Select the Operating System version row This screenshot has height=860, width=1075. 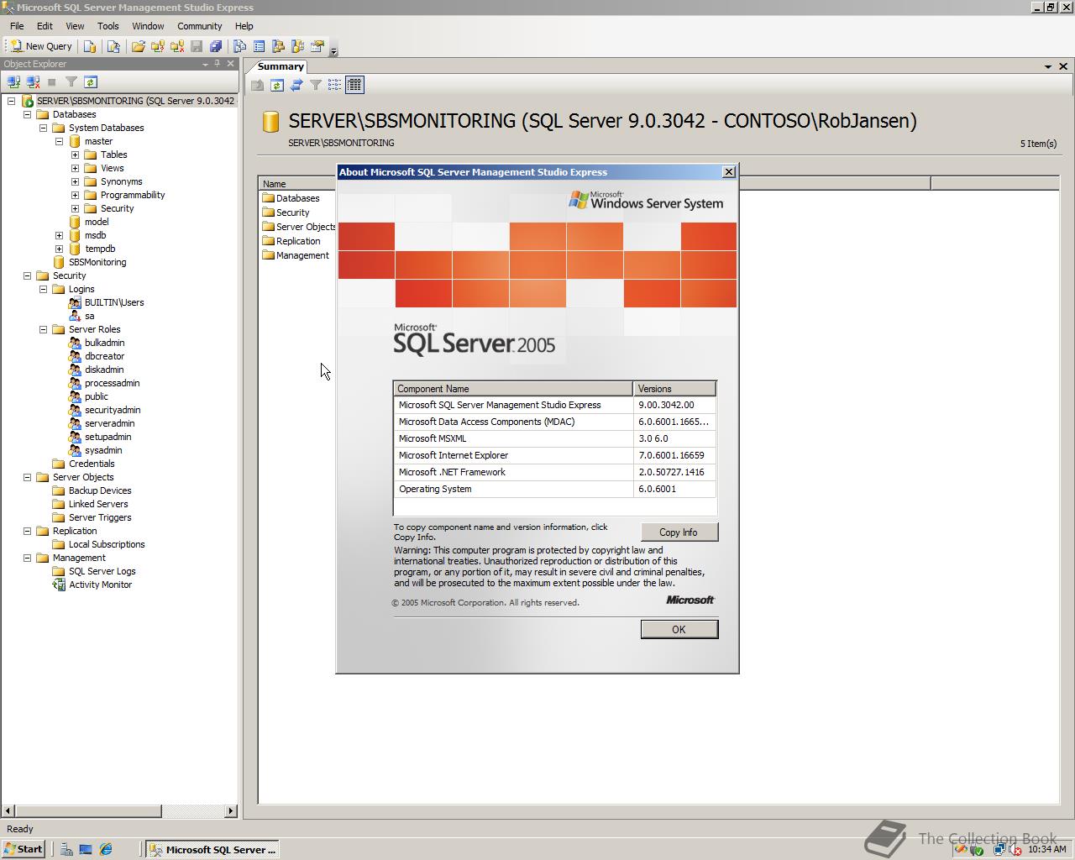(554, 489)
